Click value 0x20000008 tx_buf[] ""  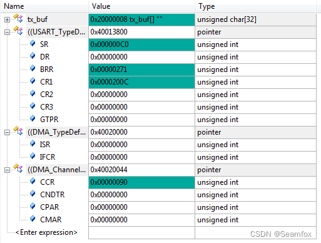pos(141,19)
